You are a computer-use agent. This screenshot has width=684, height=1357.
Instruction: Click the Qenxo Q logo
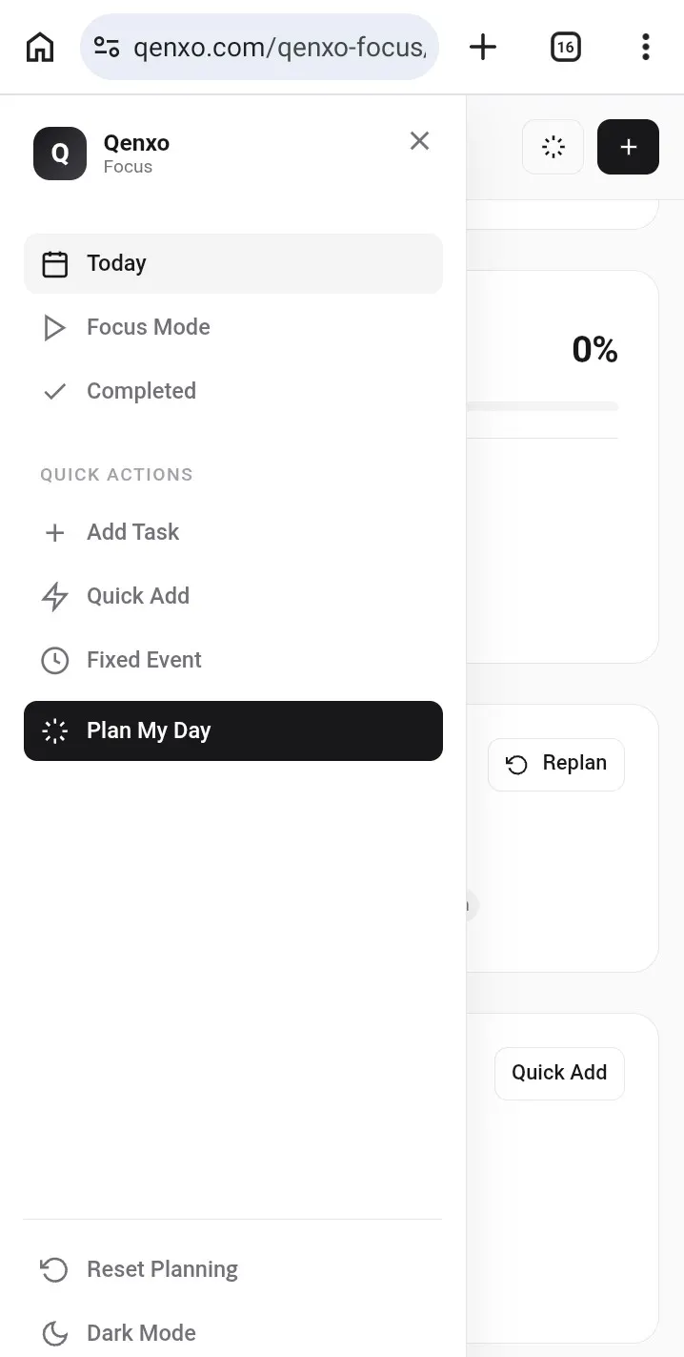coord(60,154)
